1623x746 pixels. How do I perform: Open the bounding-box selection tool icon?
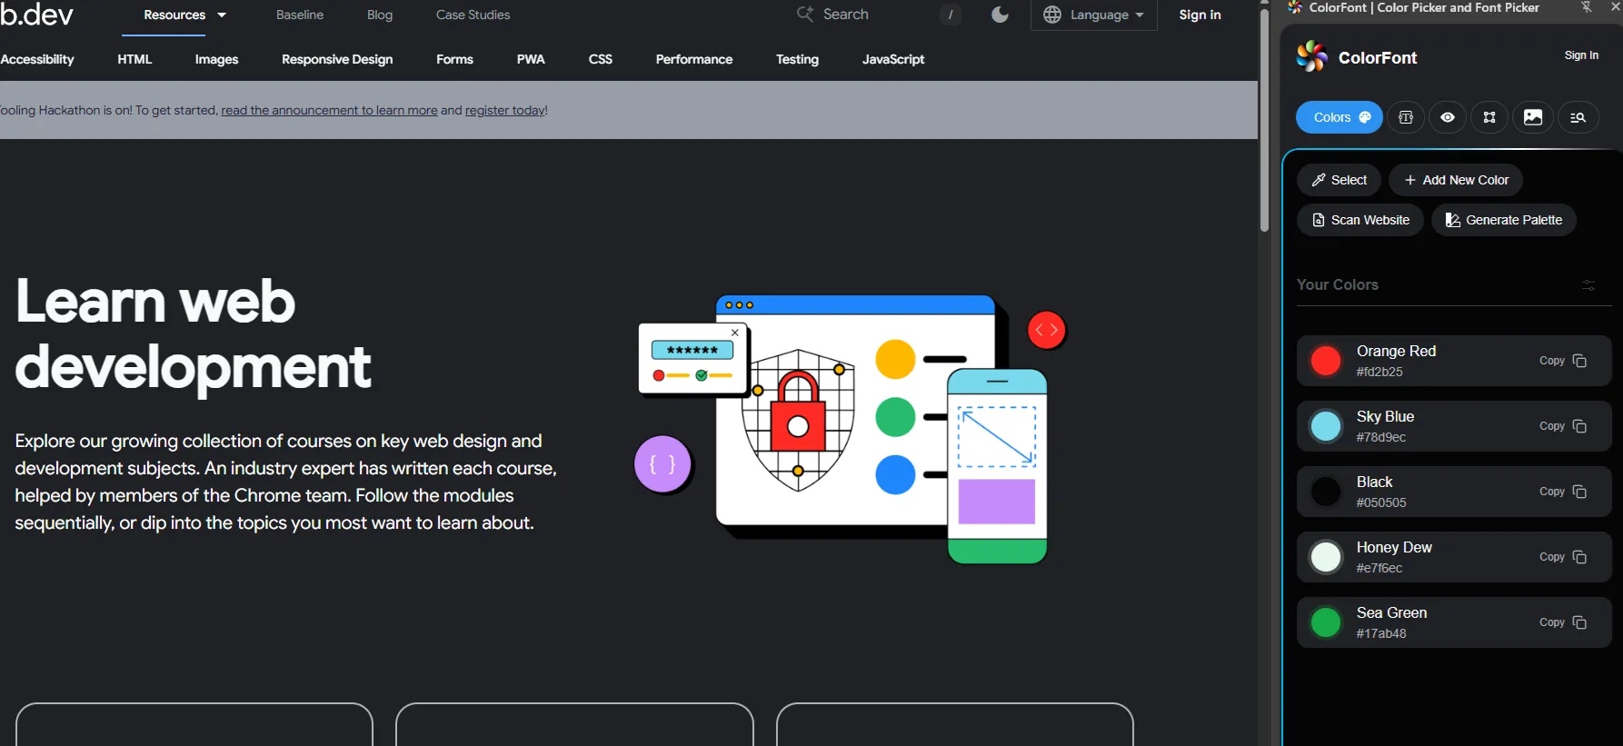(1489, 117)
